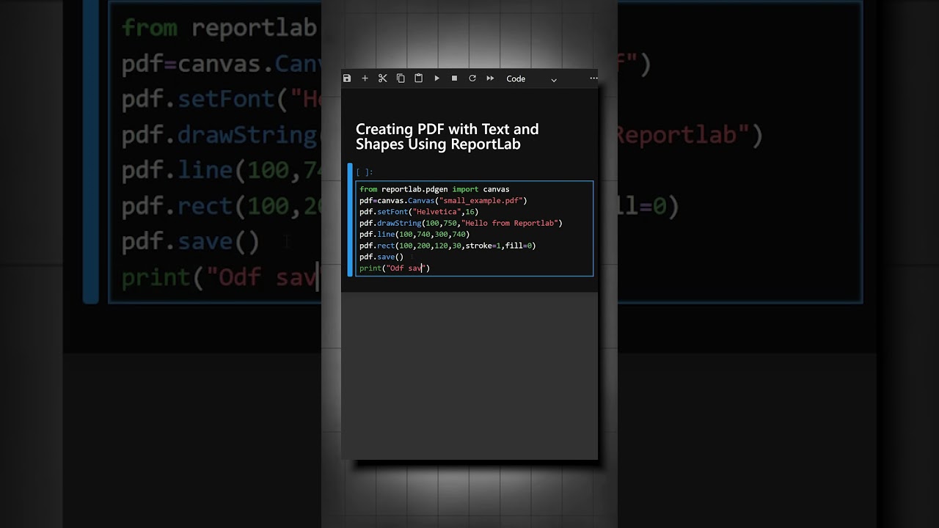939x528 pixels.
Task: Click the import reportlab code line
Action: (x=434, y=189)
